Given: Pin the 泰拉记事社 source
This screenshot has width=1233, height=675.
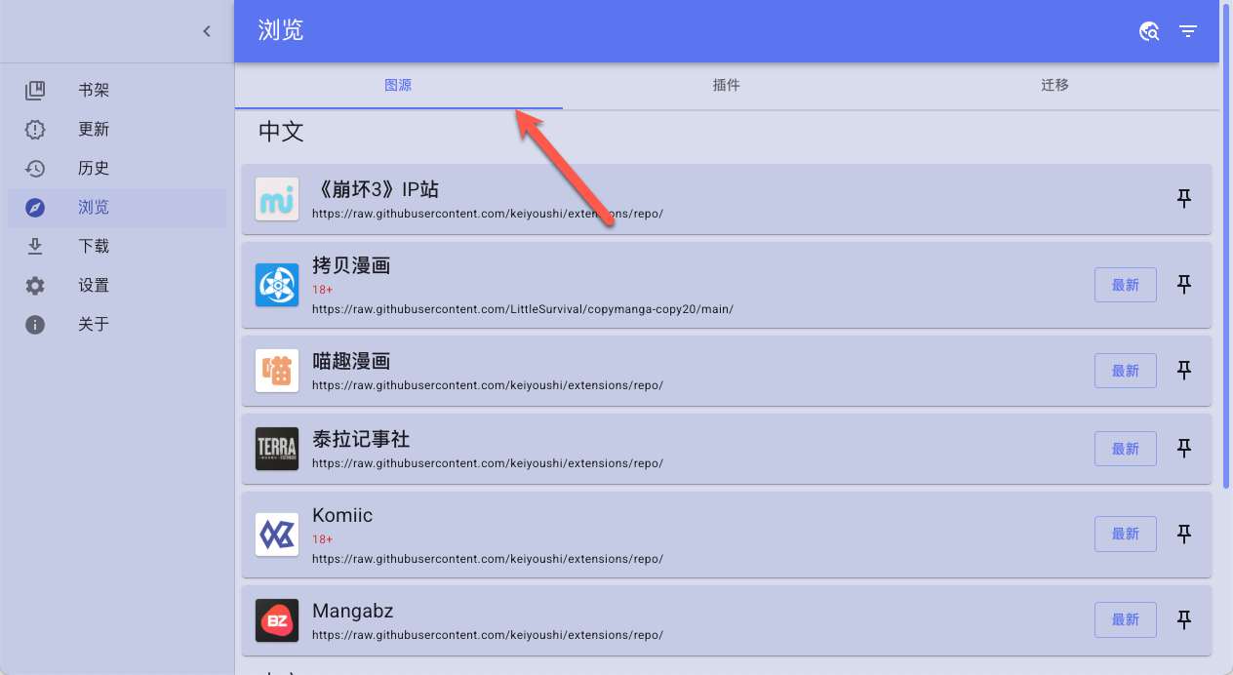Looking at the screenshot, I should point(1184,449).
